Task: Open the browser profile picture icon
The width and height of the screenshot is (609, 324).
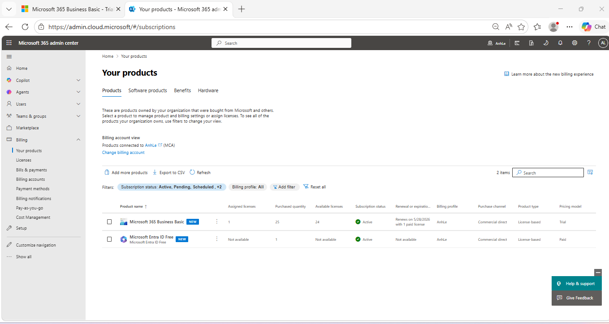Action: 554,27
